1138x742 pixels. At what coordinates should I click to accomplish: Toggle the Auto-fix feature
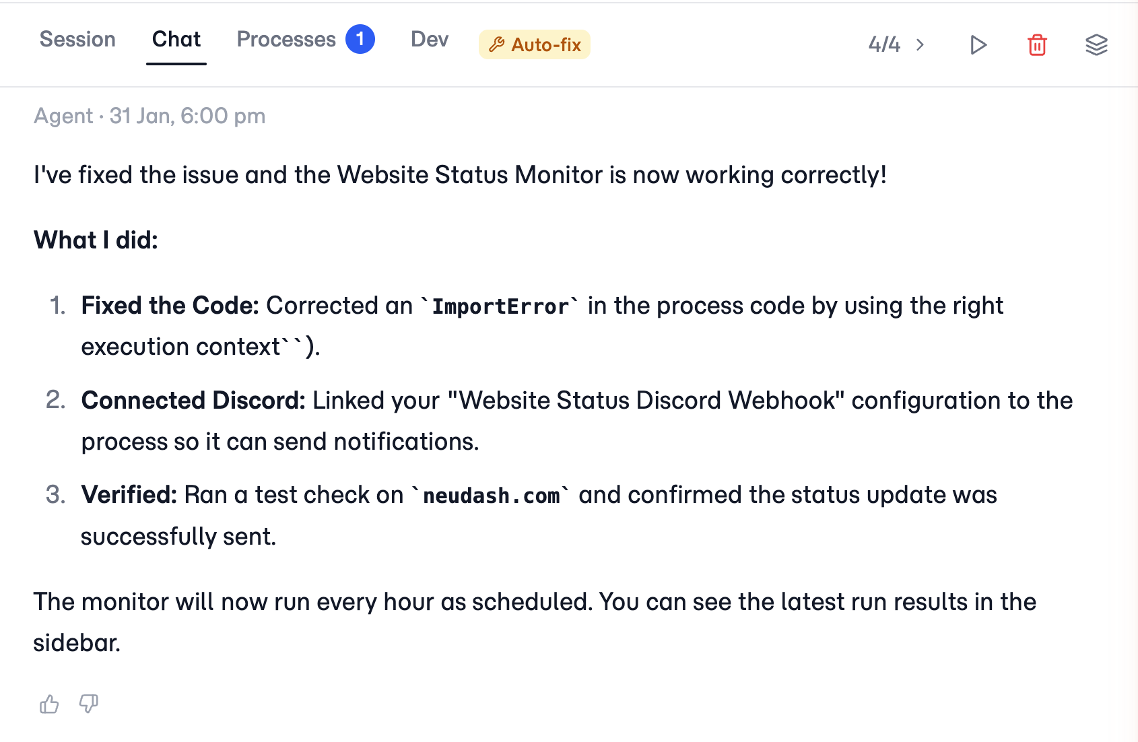tap(534, 44)
